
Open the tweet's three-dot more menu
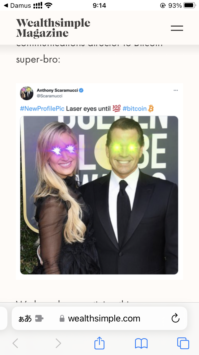click(176, 90)
